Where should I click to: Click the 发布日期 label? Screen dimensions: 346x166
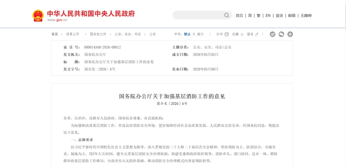tap(180, 69)
